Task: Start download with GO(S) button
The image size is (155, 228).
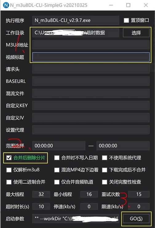Action: coord(136,218)
